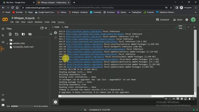Expand RAM and Disk connection dropdown
199x112 pixels.
pyautogui.click(x=188, y=27)
